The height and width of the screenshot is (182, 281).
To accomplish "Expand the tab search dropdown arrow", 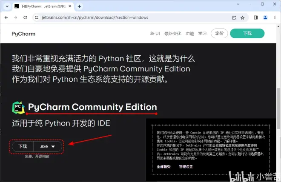I will tap(7, 6).
